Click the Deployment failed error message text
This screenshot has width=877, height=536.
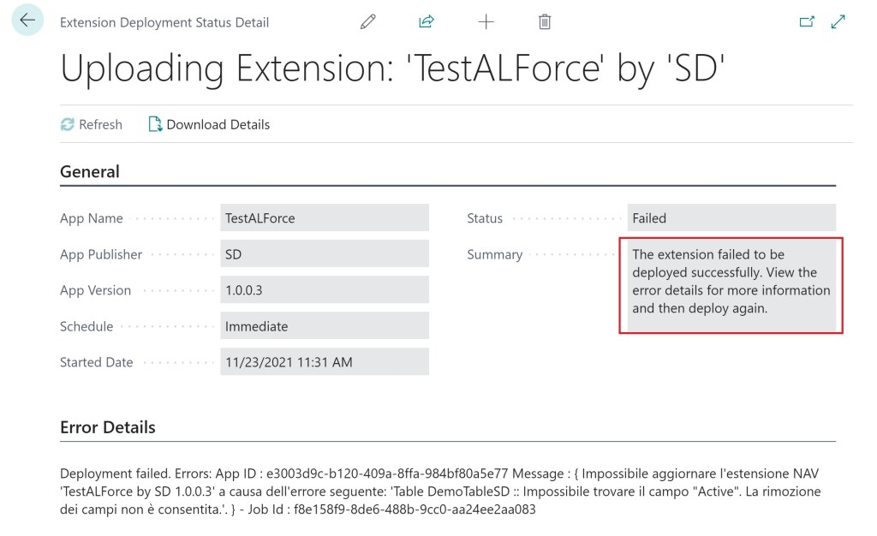[x=428, y=491]
